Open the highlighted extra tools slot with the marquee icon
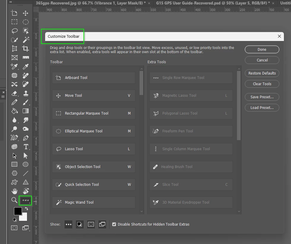This screenshot has width=291, height=244. click(26, 200)
